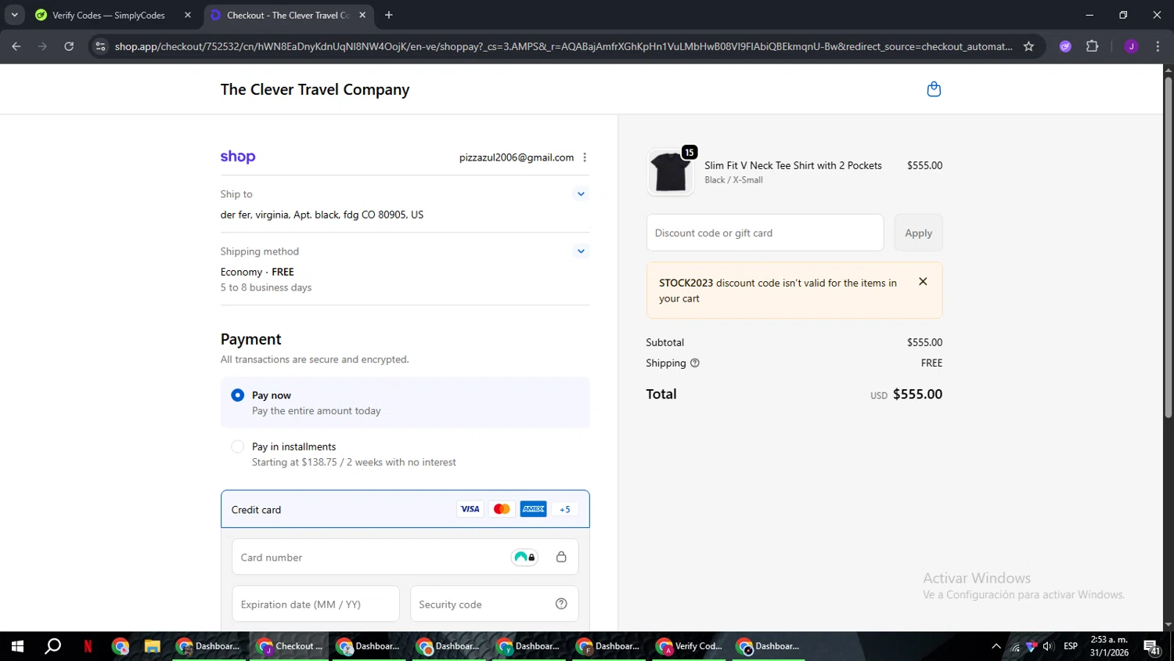Open the Verify Cod... taskbar window

(689, 646)
